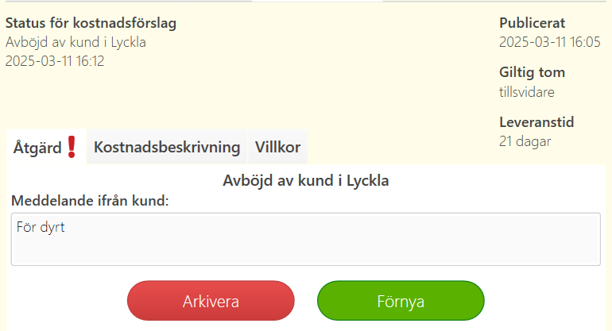612x331 pixels.
Task: Click the centered 'Avböjd av kund i Lyckla' heading
Action: [306, 180]
